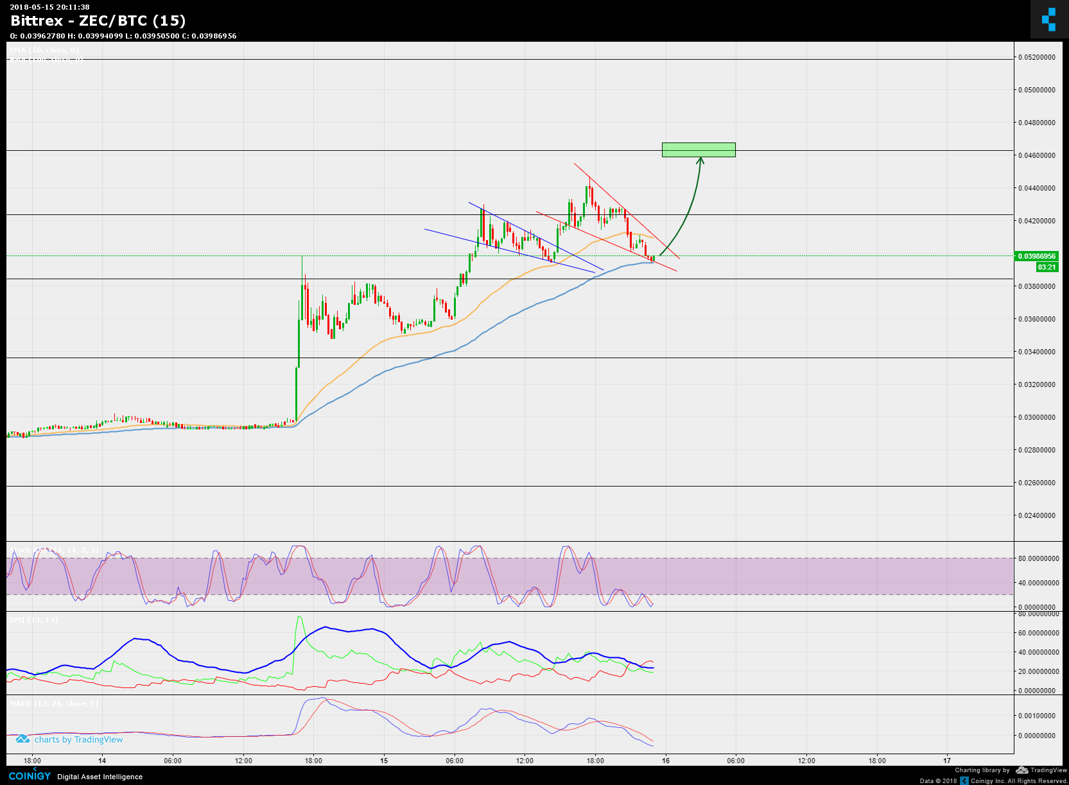This screenshot has height=785, width=1069.
Task: Click the COINIGY logo in the footer
Action: 30,776
